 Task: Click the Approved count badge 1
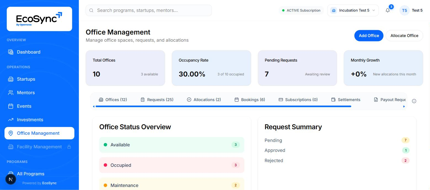(x=406, y=151)
